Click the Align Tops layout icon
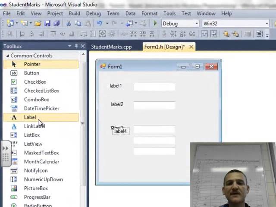This screenshot has height=207, width=276. point(53,34)
